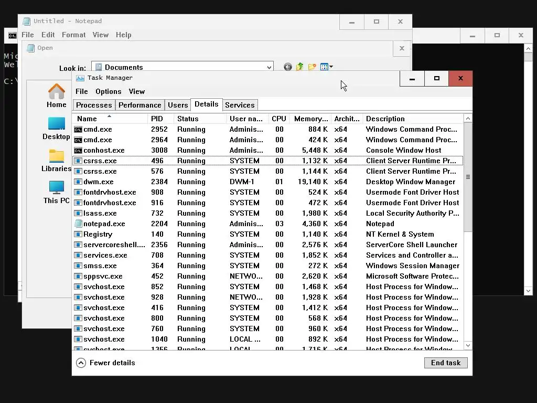Select svchost.exe row with PID 852
This screenshot has height=403, width=537.
[267, 287]
